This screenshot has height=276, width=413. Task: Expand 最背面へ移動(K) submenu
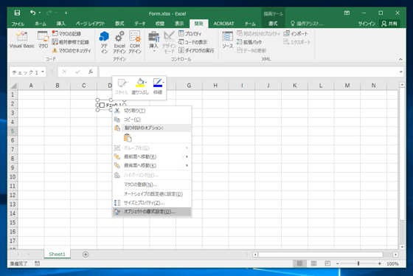152,165
